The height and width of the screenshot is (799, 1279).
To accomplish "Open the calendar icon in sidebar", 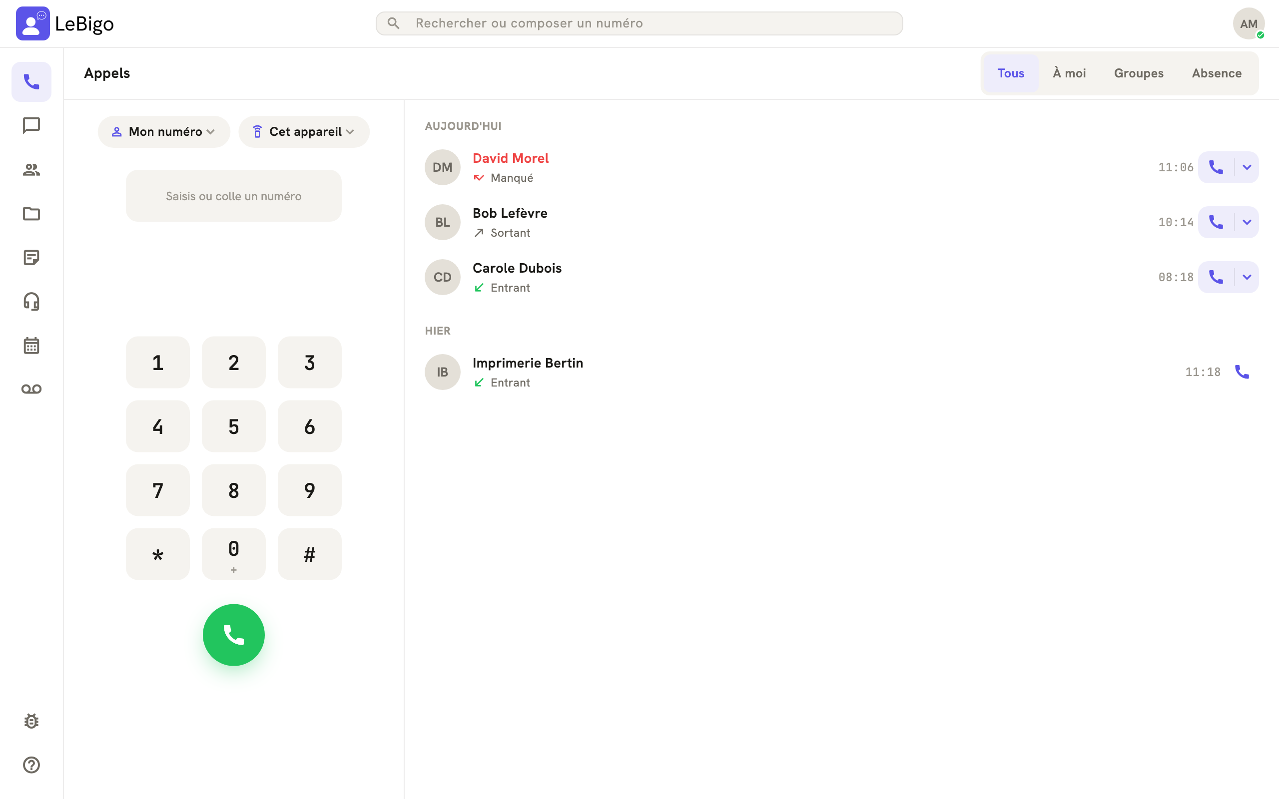I will (x=31, y=345).
